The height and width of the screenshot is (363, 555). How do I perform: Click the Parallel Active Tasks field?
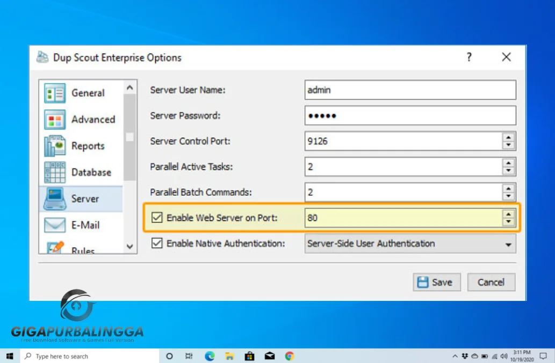coord(403,167)
